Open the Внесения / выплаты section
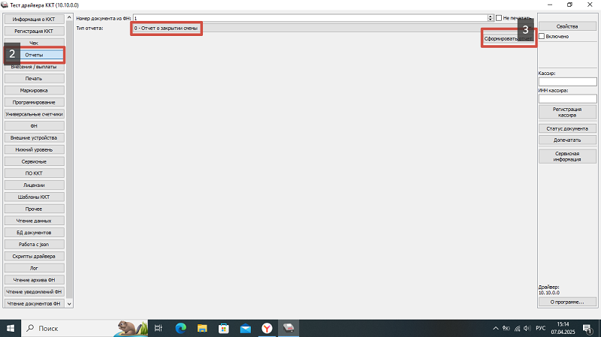 [x=34, y=67]
